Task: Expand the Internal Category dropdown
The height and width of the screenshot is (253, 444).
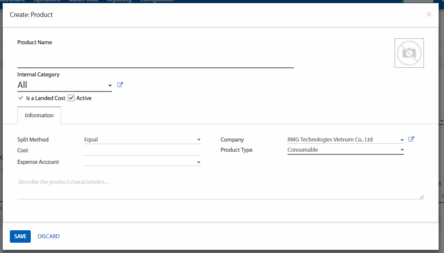Action: (110, 86)
